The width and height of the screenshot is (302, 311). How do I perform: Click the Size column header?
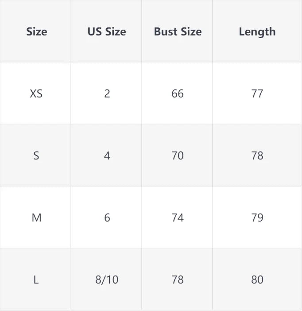[36, 32]
